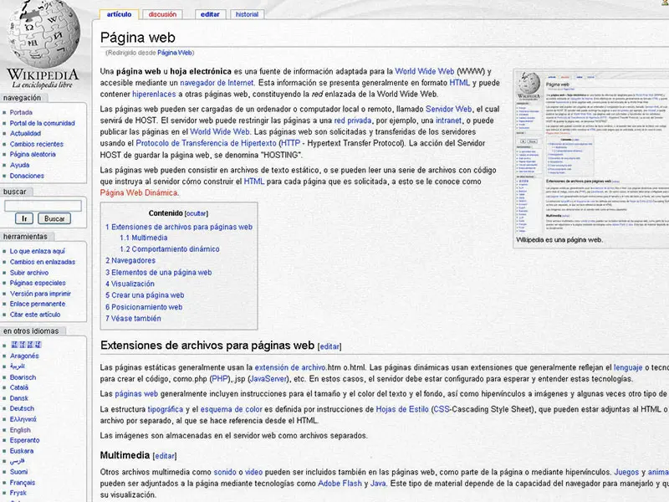Jump to 6 Posicionamiento web
The image size is (669, 502).
[x=144, y=307]
